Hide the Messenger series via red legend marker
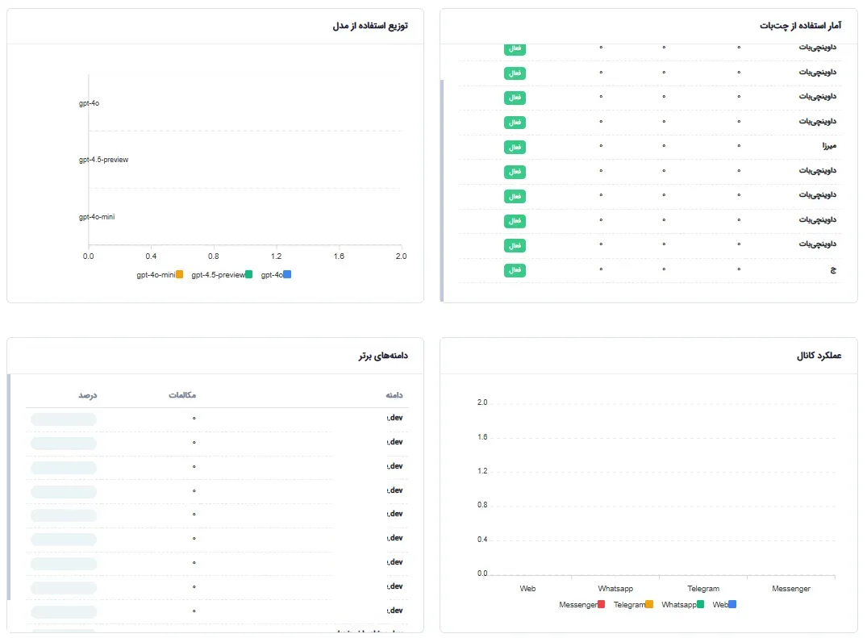 point(601,604)
